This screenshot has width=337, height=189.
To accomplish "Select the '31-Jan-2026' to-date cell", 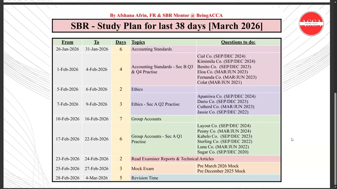I will pos(97,49).
